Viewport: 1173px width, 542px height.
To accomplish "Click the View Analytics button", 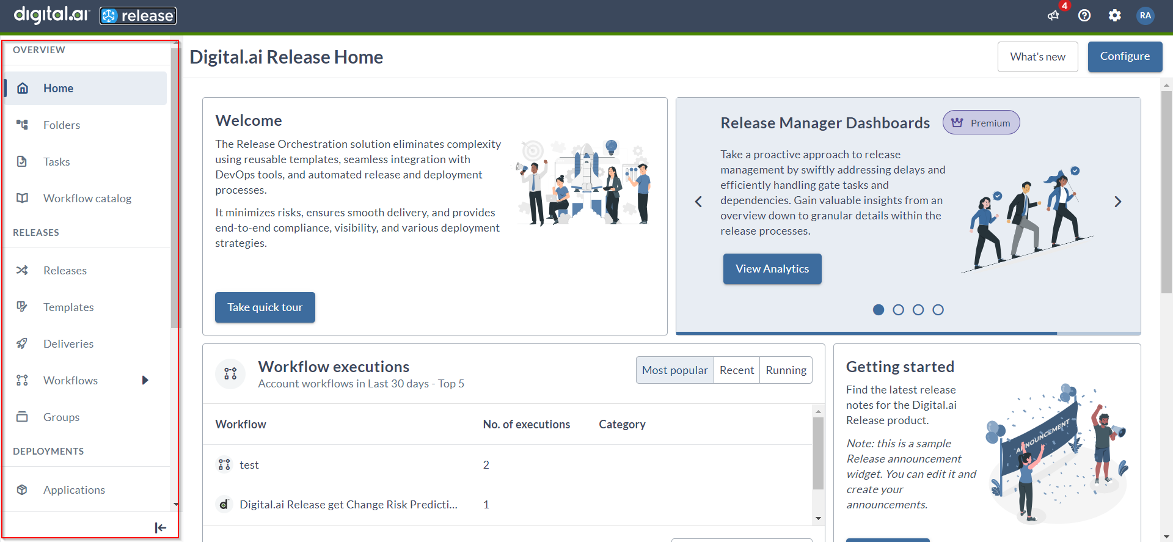I will [772, 269].
